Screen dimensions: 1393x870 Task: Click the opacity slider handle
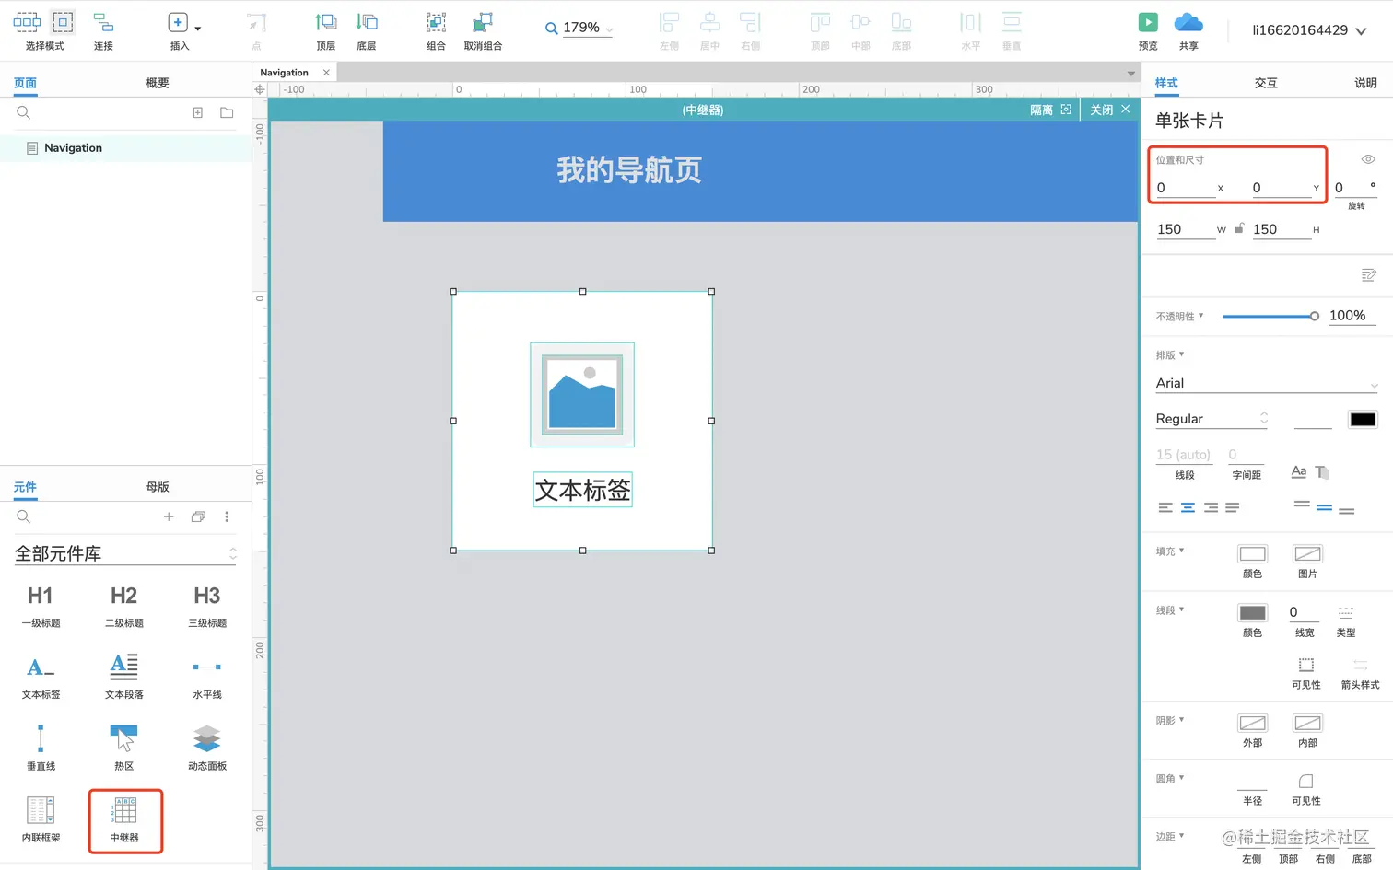pos(1314,316)
